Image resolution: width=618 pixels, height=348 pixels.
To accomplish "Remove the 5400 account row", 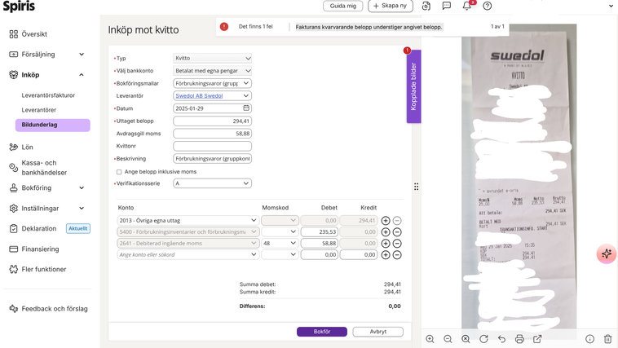I will click(397, 232).
